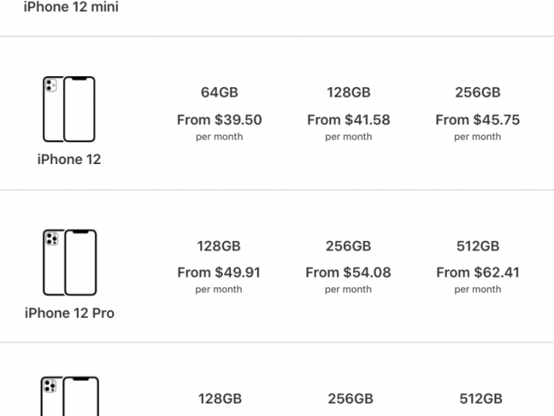554x416 pixels.
Task: Click the "From $39.50" price
Action: (x=219, y=119)
